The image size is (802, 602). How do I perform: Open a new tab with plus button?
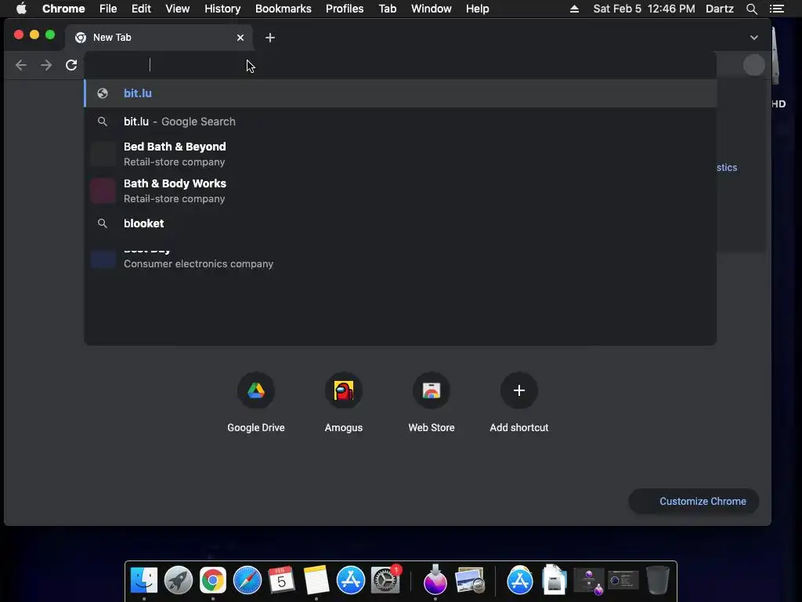pos(270,38)
